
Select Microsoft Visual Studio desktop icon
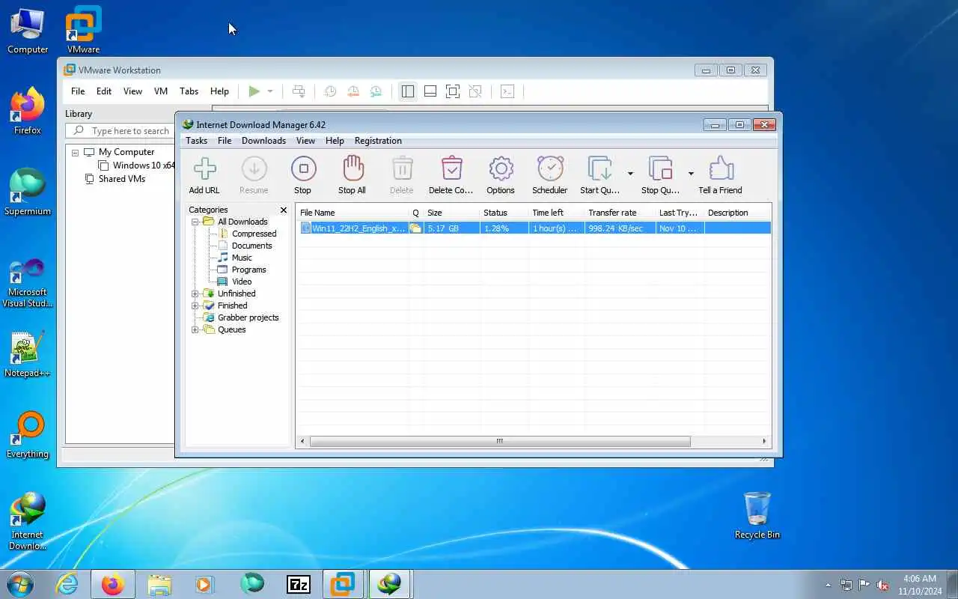tap(28, 283)
